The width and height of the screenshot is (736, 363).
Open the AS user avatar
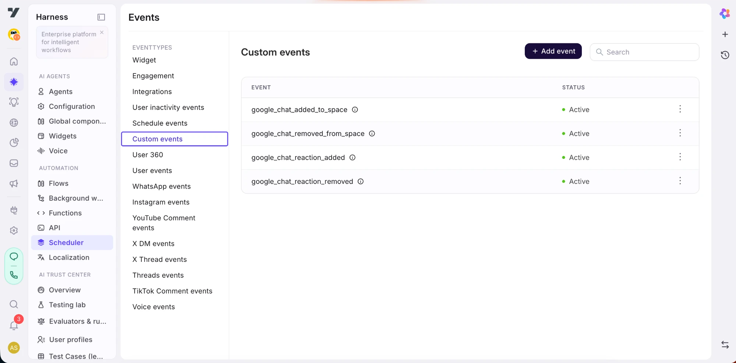[x=14, y=348]
